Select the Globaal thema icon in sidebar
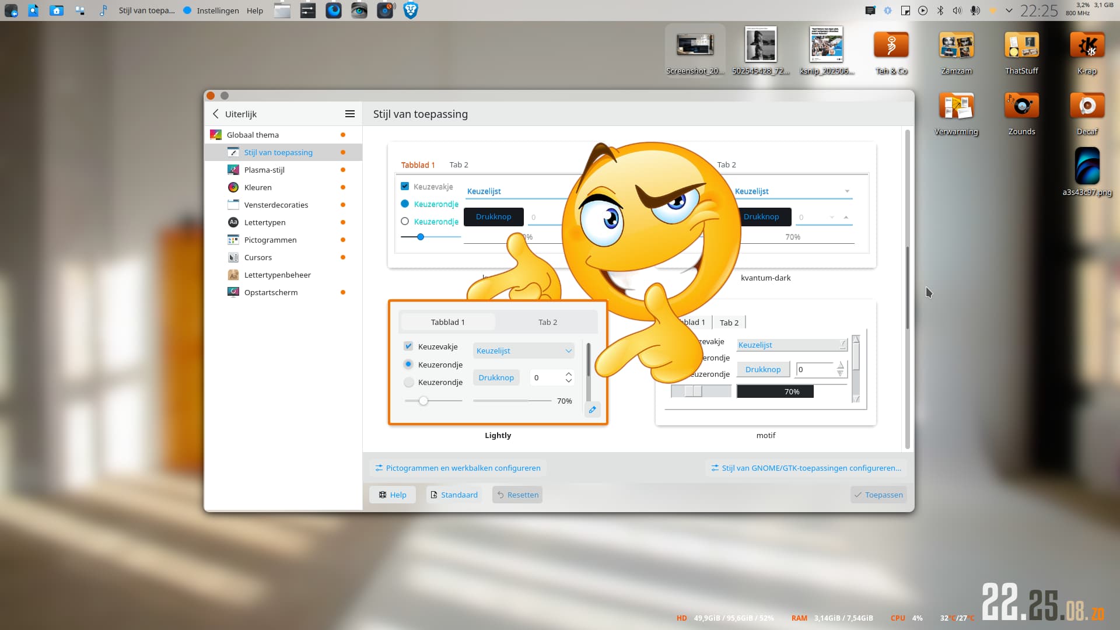 tap(216, 135)
